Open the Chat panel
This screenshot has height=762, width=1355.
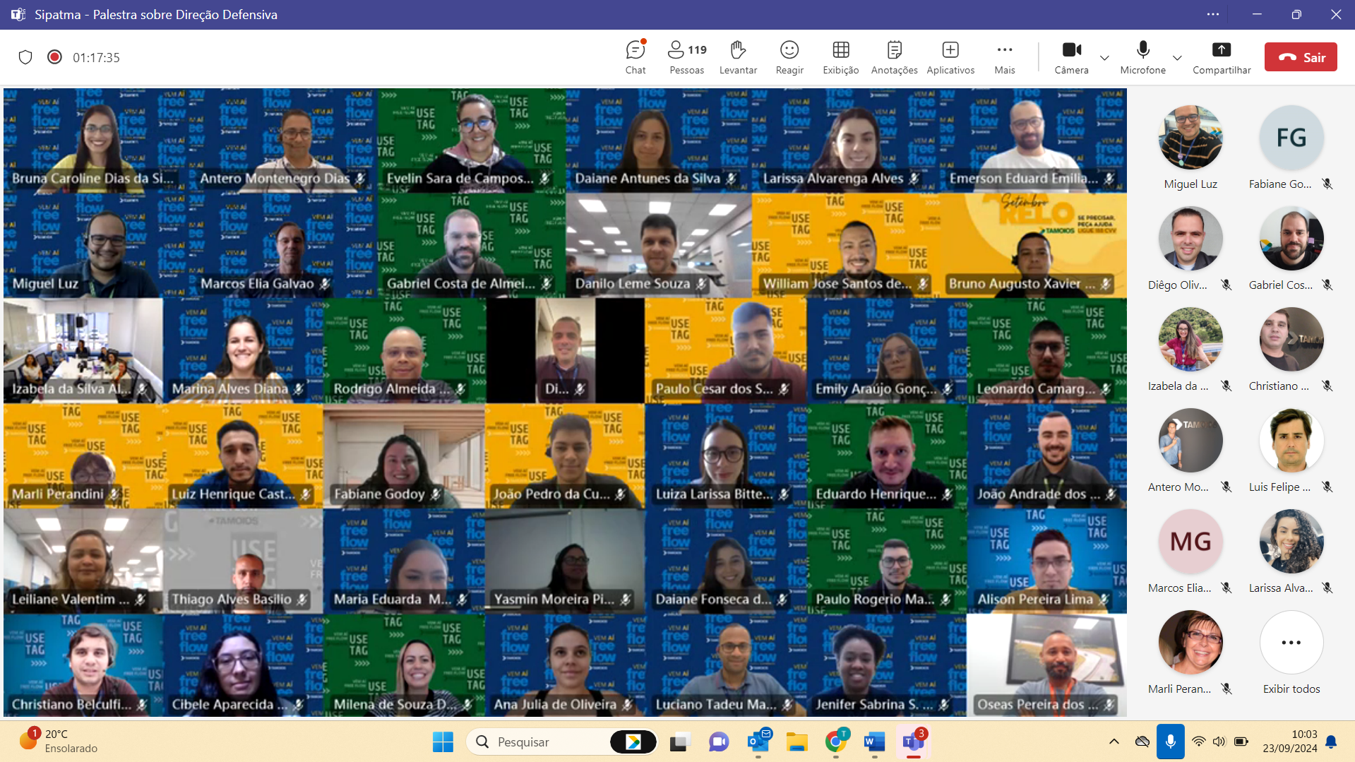pyautogui.click(x=635, y=57)
